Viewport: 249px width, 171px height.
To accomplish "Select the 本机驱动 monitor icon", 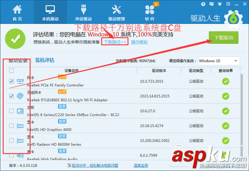I will pyautogui.click(x=50, y=10).
